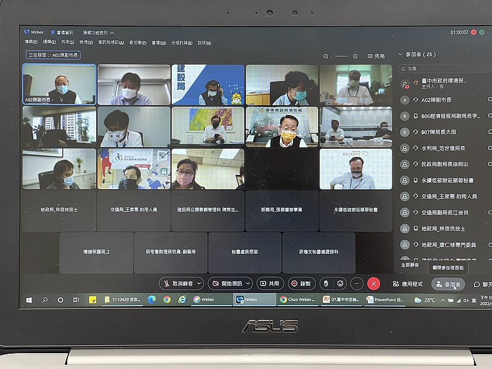Open the 參加者(P) menu

click(x=138, y=42)
